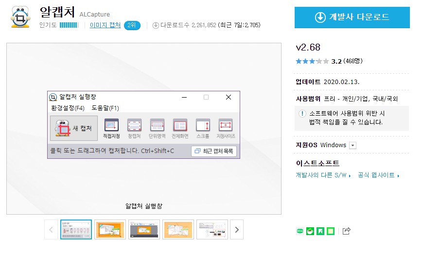Select the 직접지정 capture icon
Viewport: 423px width, 254px height.
pyautogui.click(x=111, y=129)
